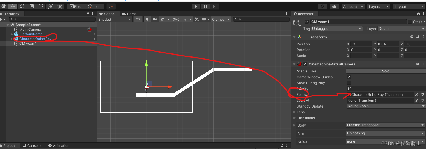The width and height of the screenshot is (426, 149).
Task: Open the Layers dropdown
Action: [x=378, y=6]
